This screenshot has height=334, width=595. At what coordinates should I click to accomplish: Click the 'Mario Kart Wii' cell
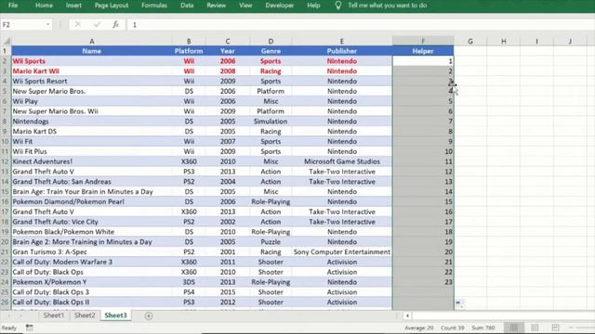click(x=92, y=71)
